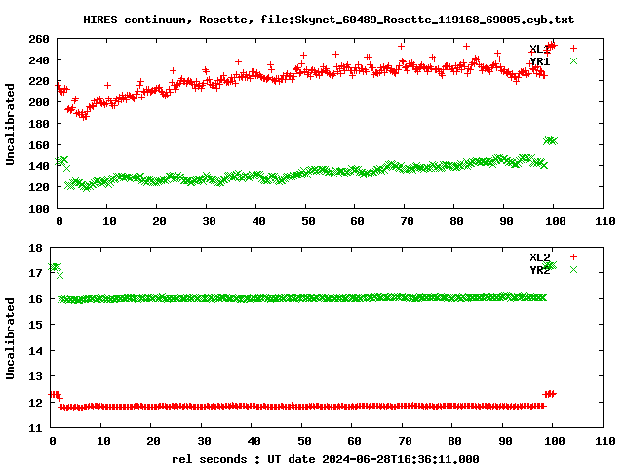Click the 110 tick label under the top plot
This screenshot has height=468, width=624.
(x=605, y=221)
